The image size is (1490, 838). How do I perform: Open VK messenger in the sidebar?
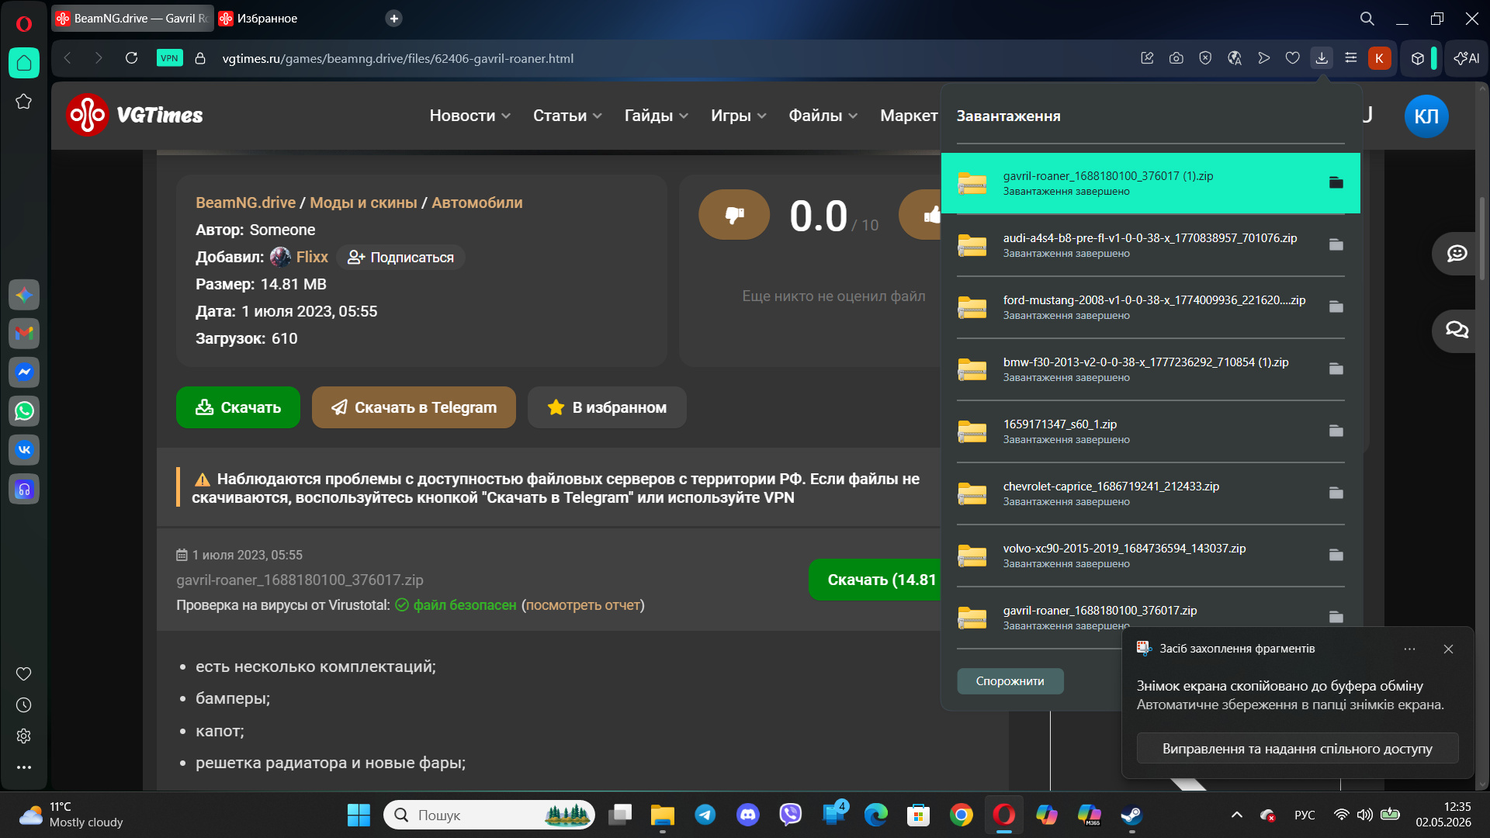[x=24, y=450]
